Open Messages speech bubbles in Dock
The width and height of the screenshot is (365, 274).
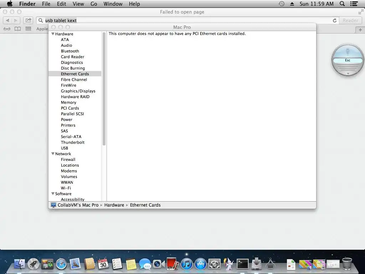(145, 264)
